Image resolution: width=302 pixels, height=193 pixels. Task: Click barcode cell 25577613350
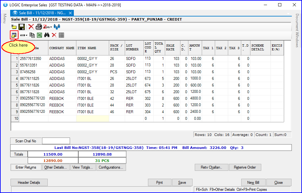point(33,59)
